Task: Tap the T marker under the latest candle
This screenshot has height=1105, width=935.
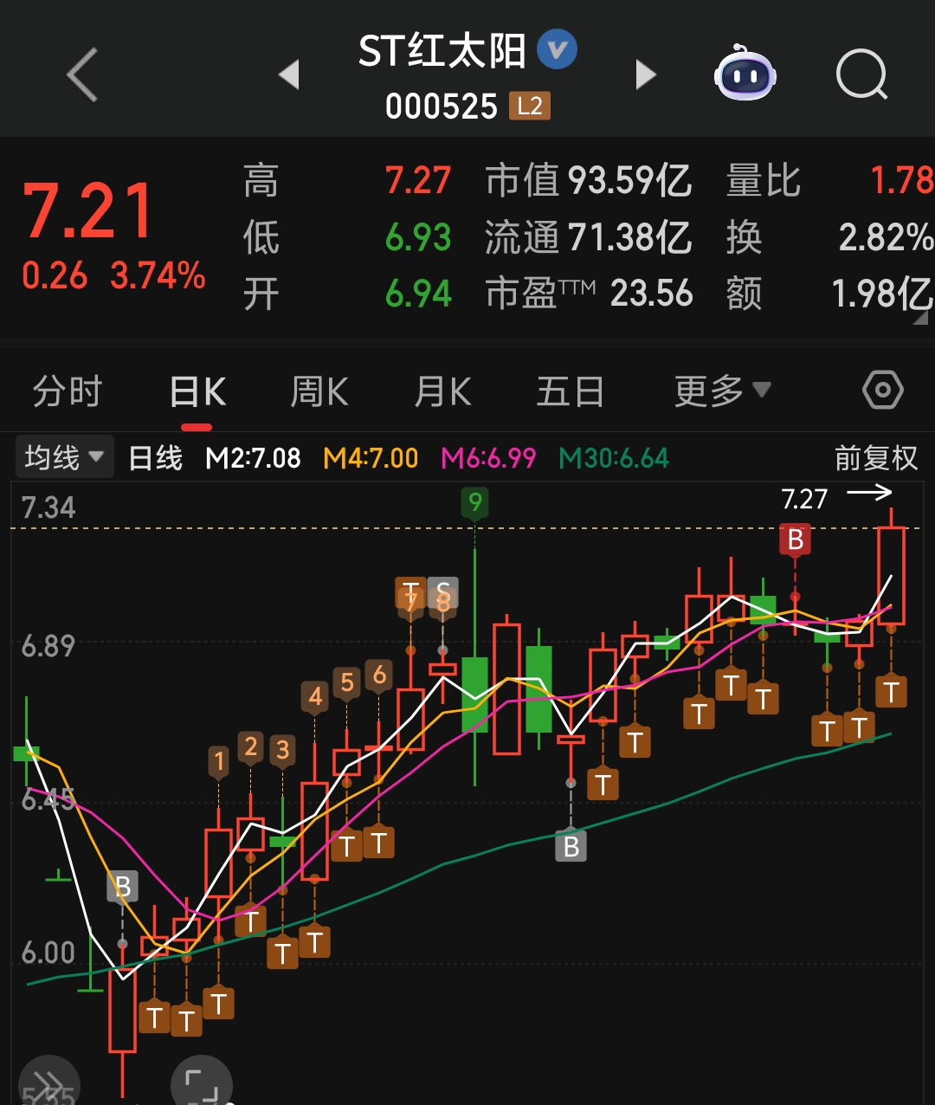Action: [x=891, y=692]
